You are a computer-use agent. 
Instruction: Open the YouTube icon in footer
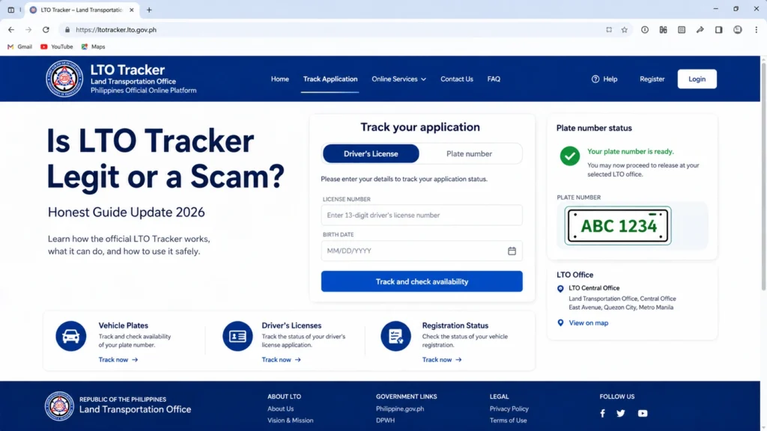(x=643, y=413)
